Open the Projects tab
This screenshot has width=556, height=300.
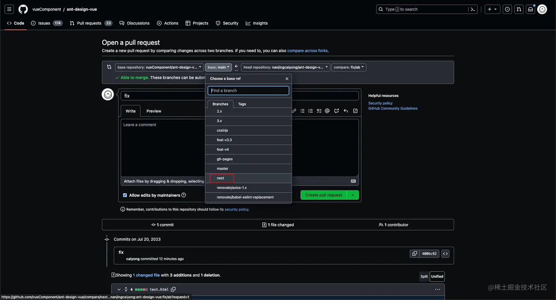pos(197,23)
